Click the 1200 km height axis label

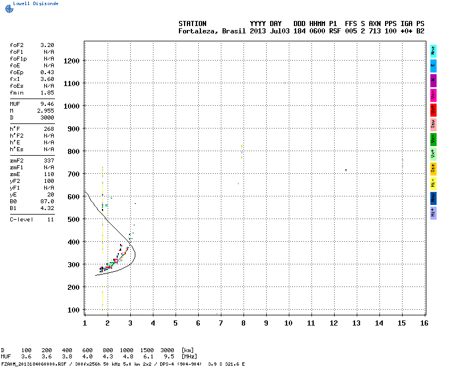click(x=71, y=61)
